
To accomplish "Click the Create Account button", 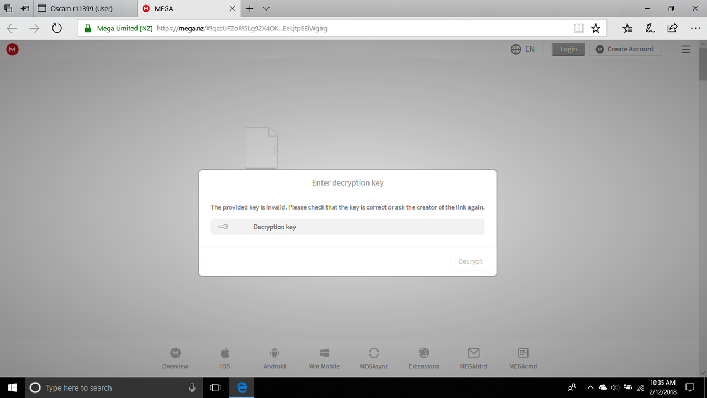I will [625, 49].
